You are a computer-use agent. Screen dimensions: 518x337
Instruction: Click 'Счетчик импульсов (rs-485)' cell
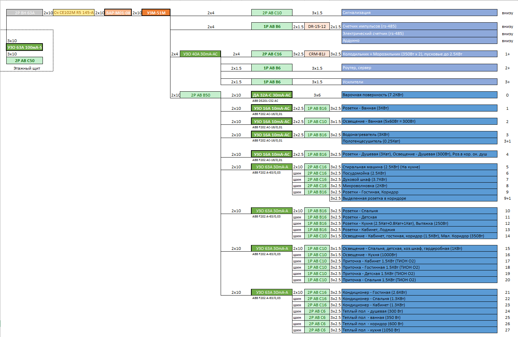click(420, 26)
